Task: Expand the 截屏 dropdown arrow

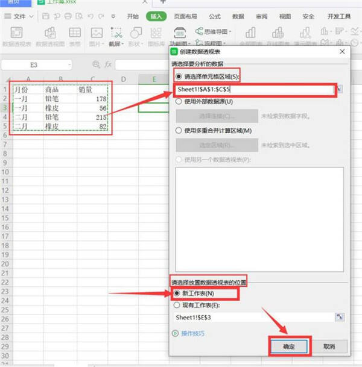Action: (122, 44)
